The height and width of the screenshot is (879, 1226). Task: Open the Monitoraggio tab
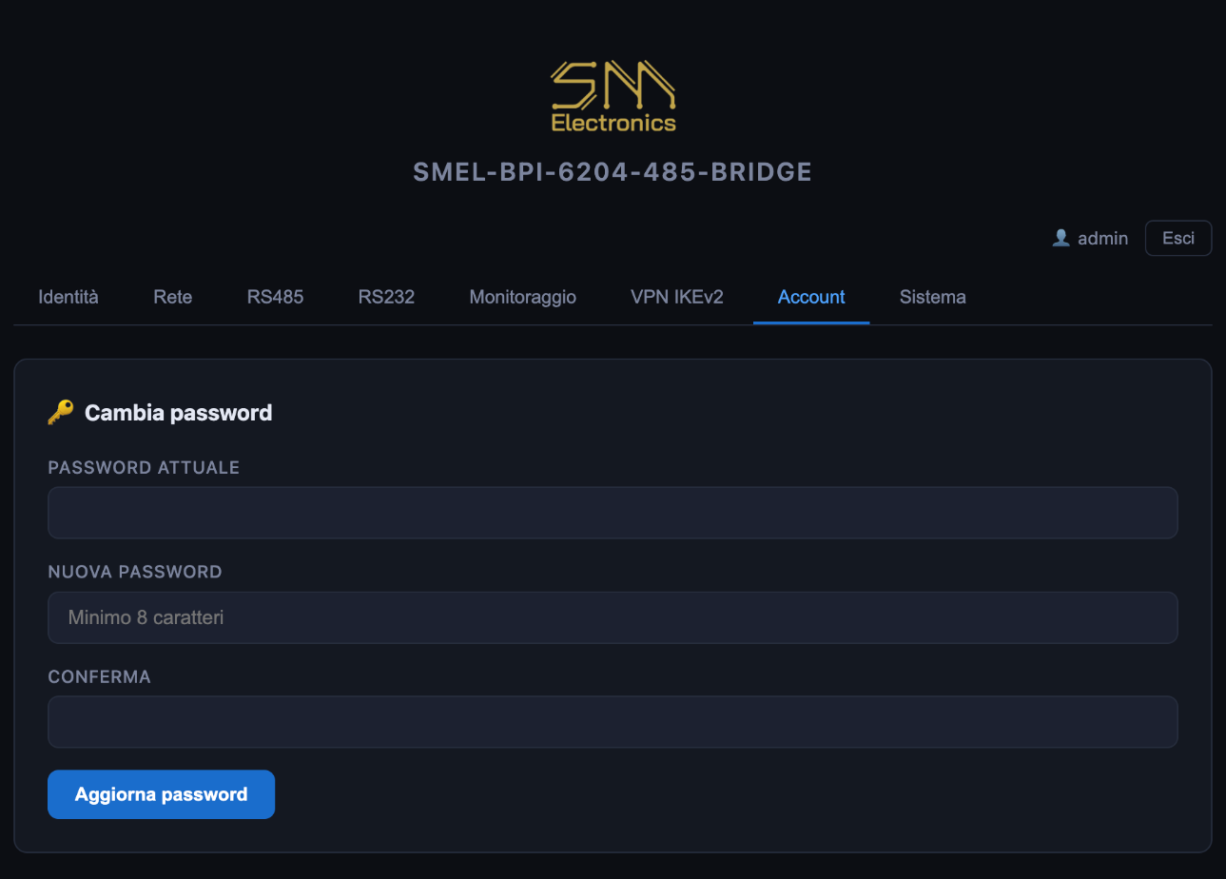(x=523, y=297)
